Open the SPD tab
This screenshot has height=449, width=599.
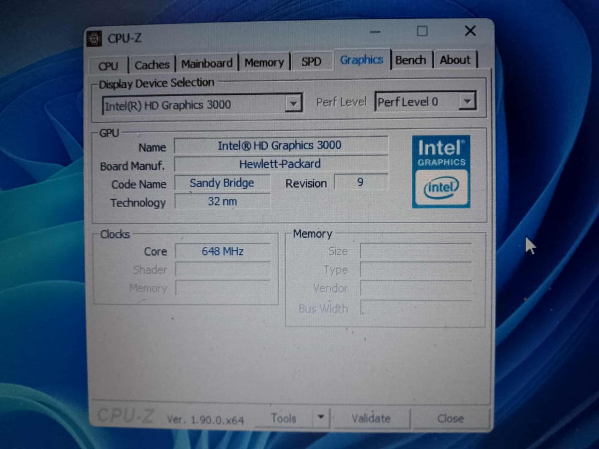pos(311,62)
